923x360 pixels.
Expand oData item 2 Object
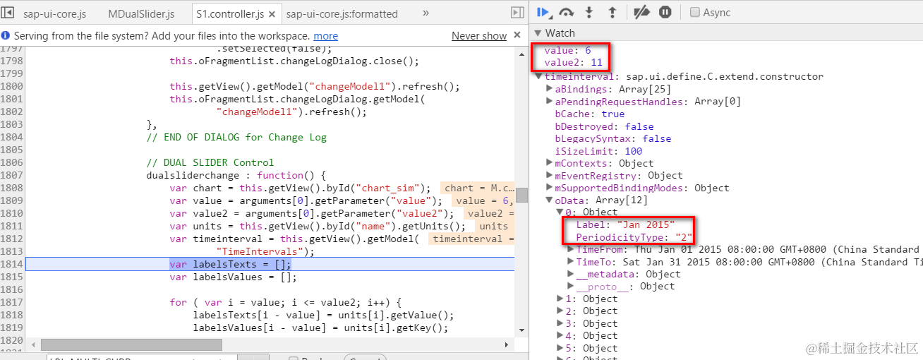[x=560, y=311]
